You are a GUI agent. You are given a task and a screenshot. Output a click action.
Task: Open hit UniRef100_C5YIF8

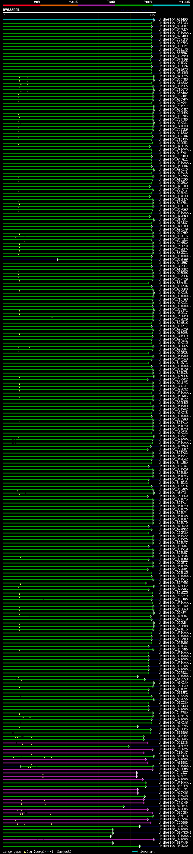point(173,39)
